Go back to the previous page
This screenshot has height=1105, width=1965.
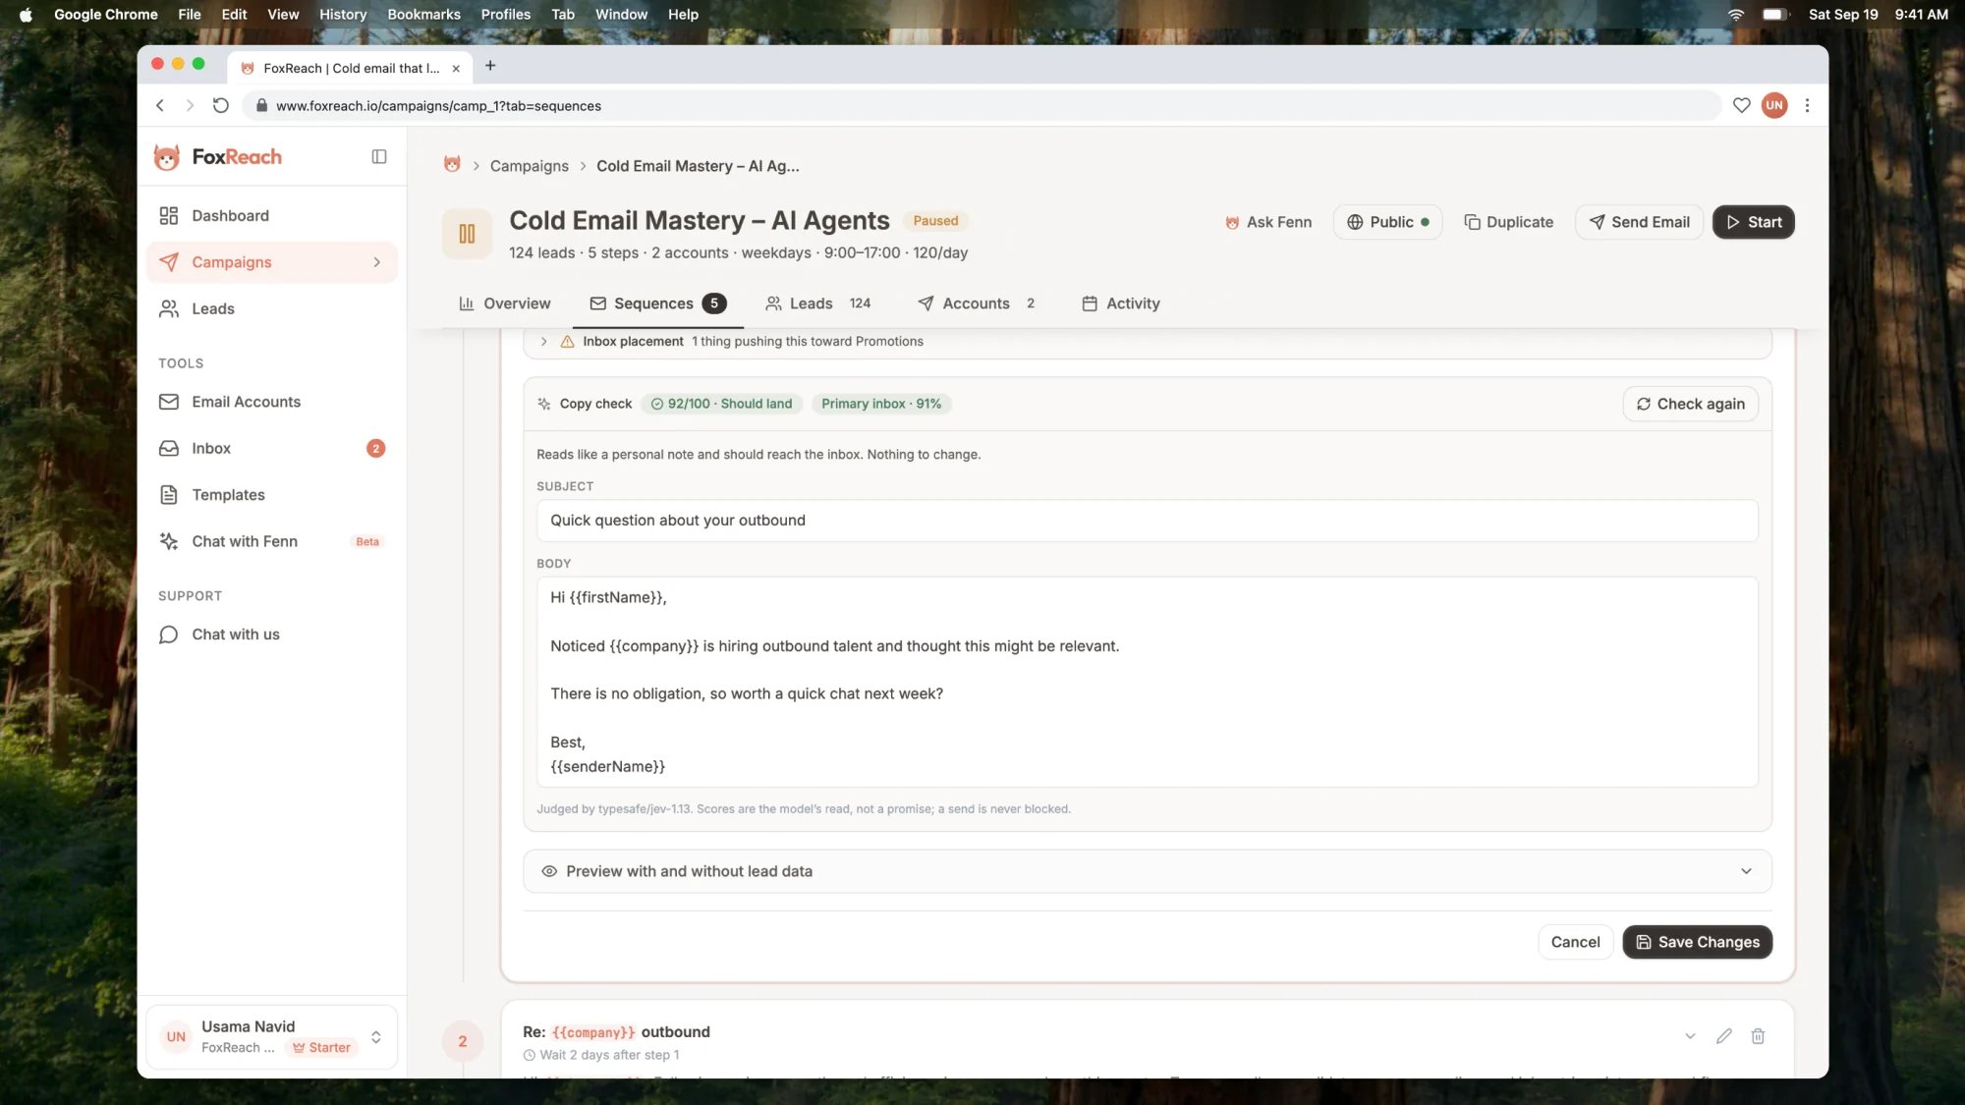coord(160,105)
